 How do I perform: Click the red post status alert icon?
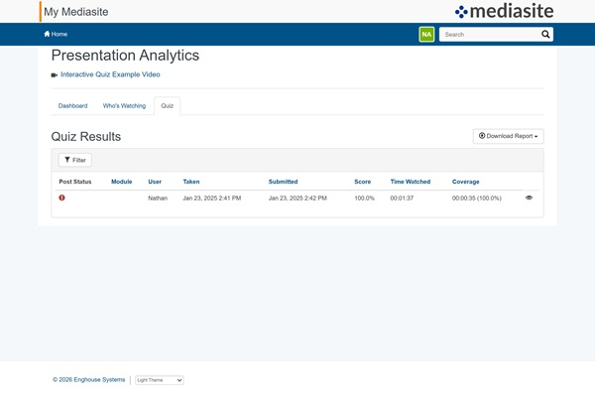[61, 198]
